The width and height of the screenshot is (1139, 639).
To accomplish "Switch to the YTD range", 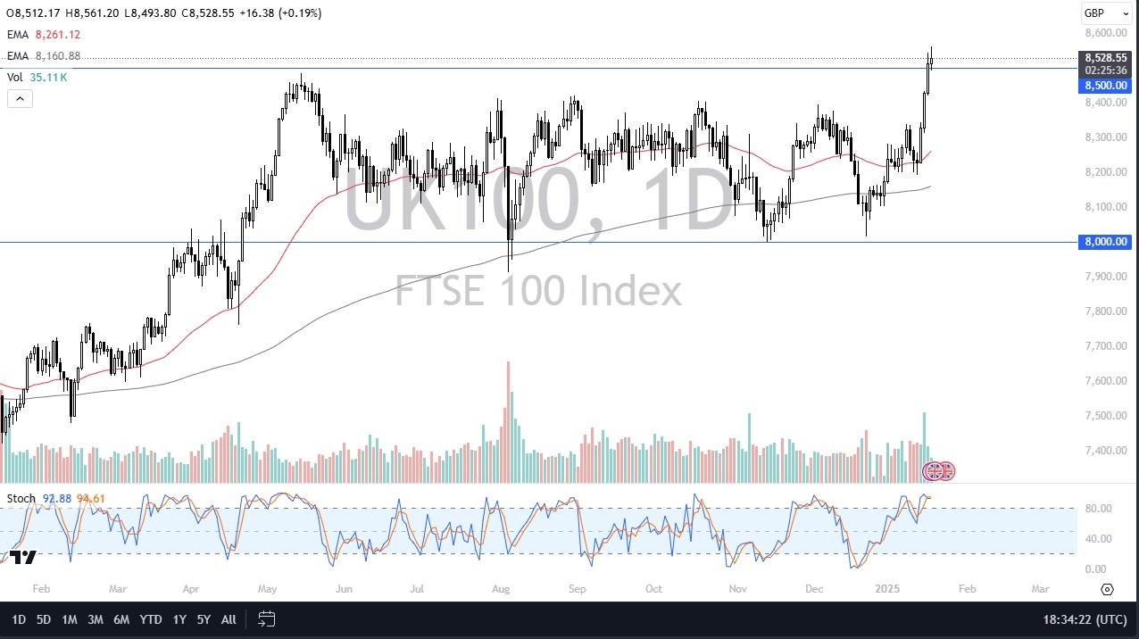I will pos(150,619).
